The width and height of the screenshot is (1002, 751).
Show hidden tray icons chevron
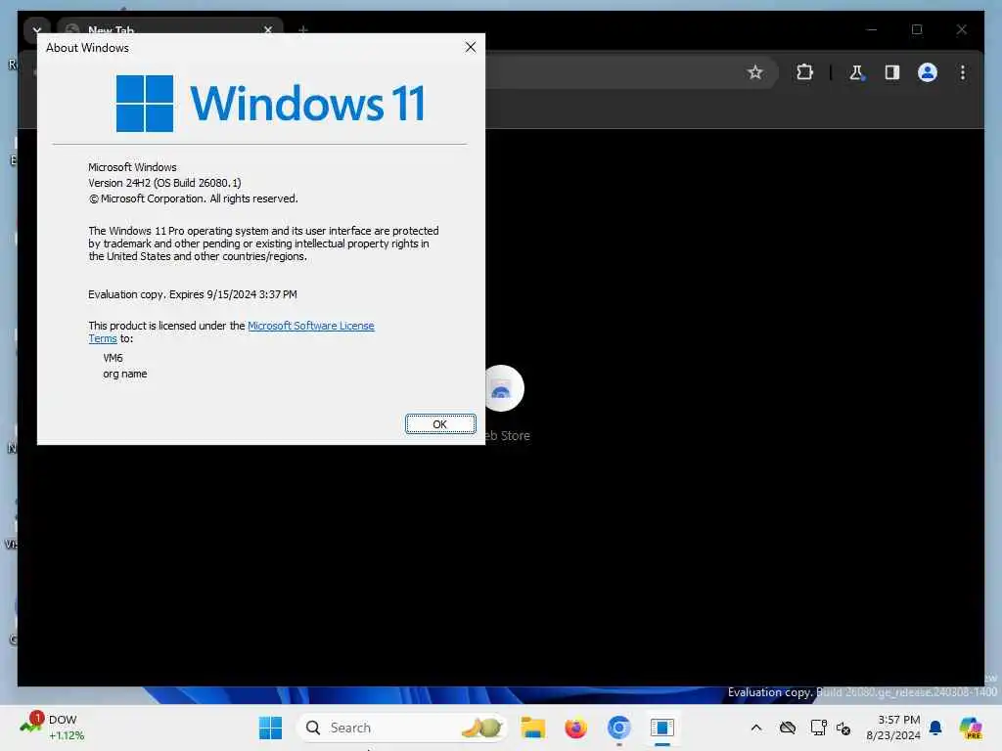(x=756, y=728)
